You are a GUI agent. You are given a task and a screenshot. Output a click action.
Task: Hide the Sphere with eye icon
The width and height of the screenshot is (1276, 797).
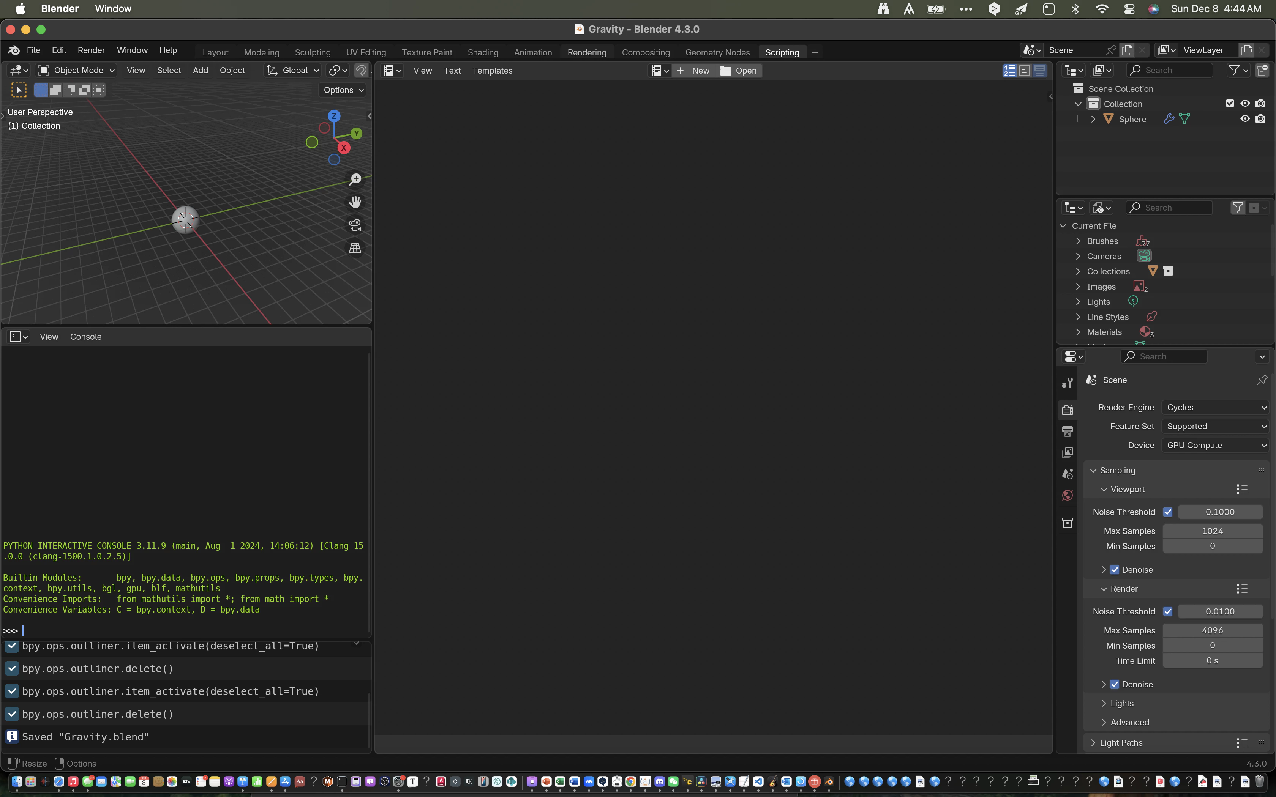[1245, 119]
